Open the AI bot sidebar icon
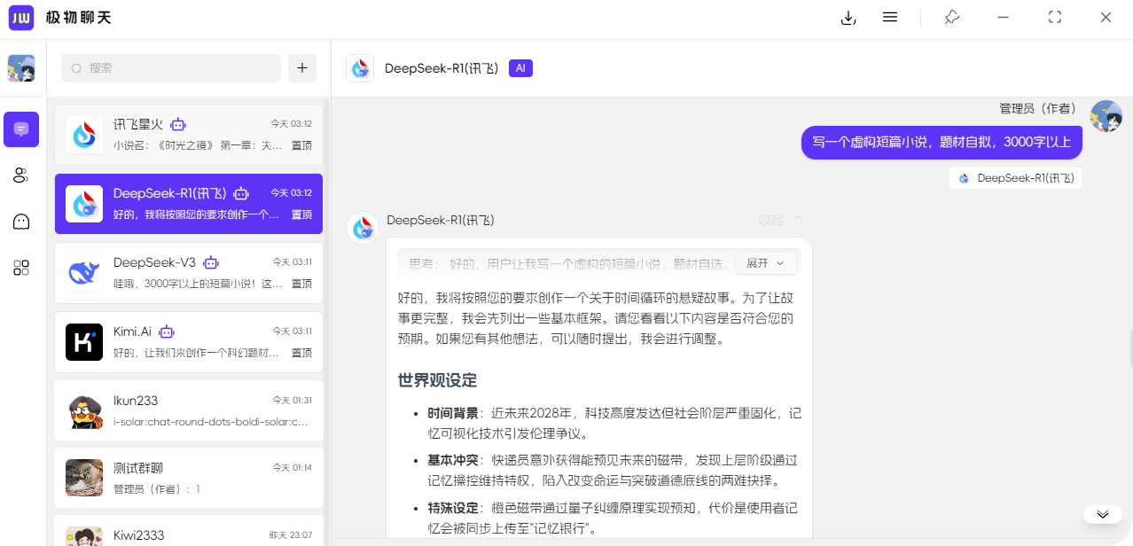Image resolution: width=1133 pixels, height=546 pixels. pyautogui.click(x=21, y=222)
